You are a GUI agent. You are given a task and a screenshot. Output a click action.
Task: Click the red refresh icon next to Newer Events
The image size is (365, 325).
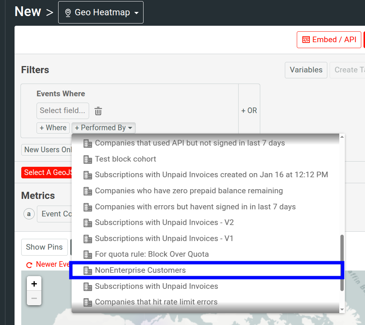(30, 264)
